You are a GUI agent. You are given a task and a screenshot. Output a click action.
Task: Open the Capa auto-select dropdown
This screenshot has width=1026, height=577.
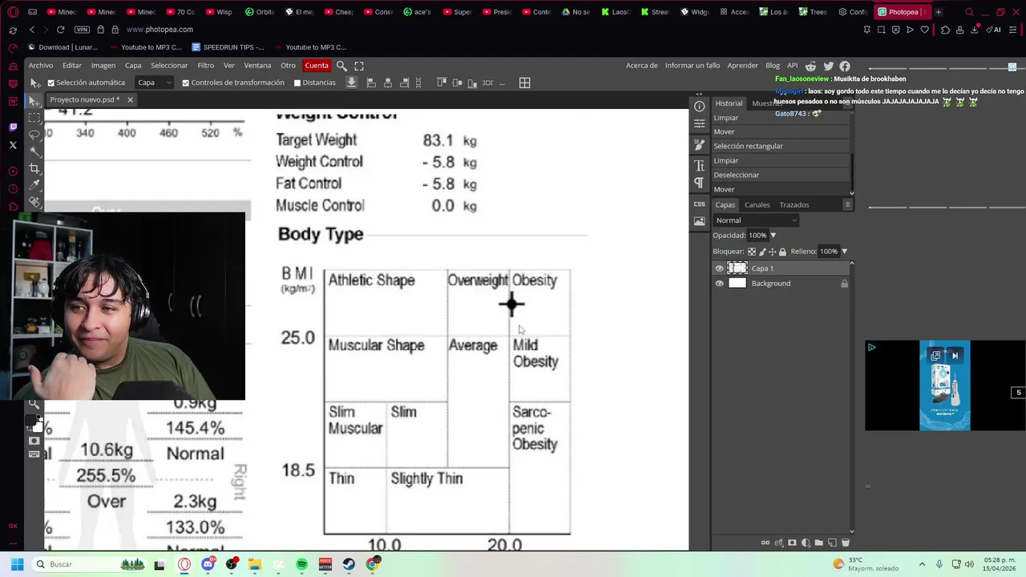click(155, 83)
